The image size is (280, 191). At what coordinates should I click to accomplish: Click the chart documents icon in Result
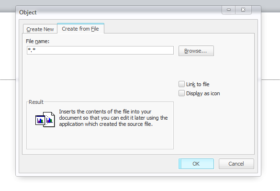[x=45, y=120]
